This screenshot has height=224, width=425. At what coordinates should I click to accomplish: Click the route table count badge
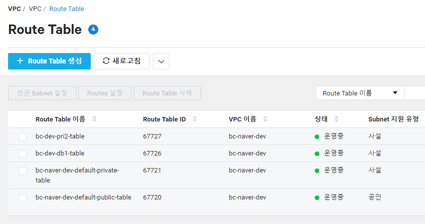[x=93, y=29]
